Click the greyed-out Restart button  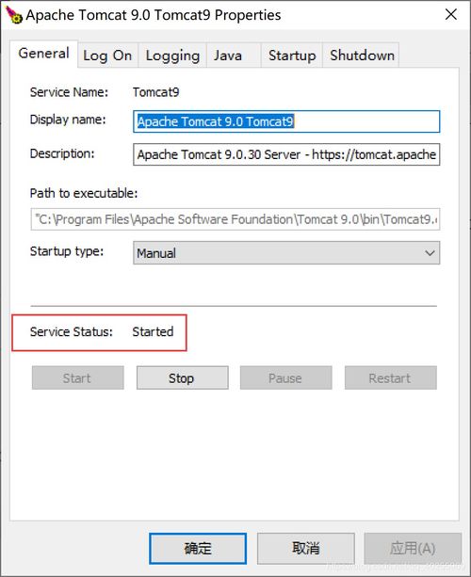pyautogui.click(x=391, y=377)
